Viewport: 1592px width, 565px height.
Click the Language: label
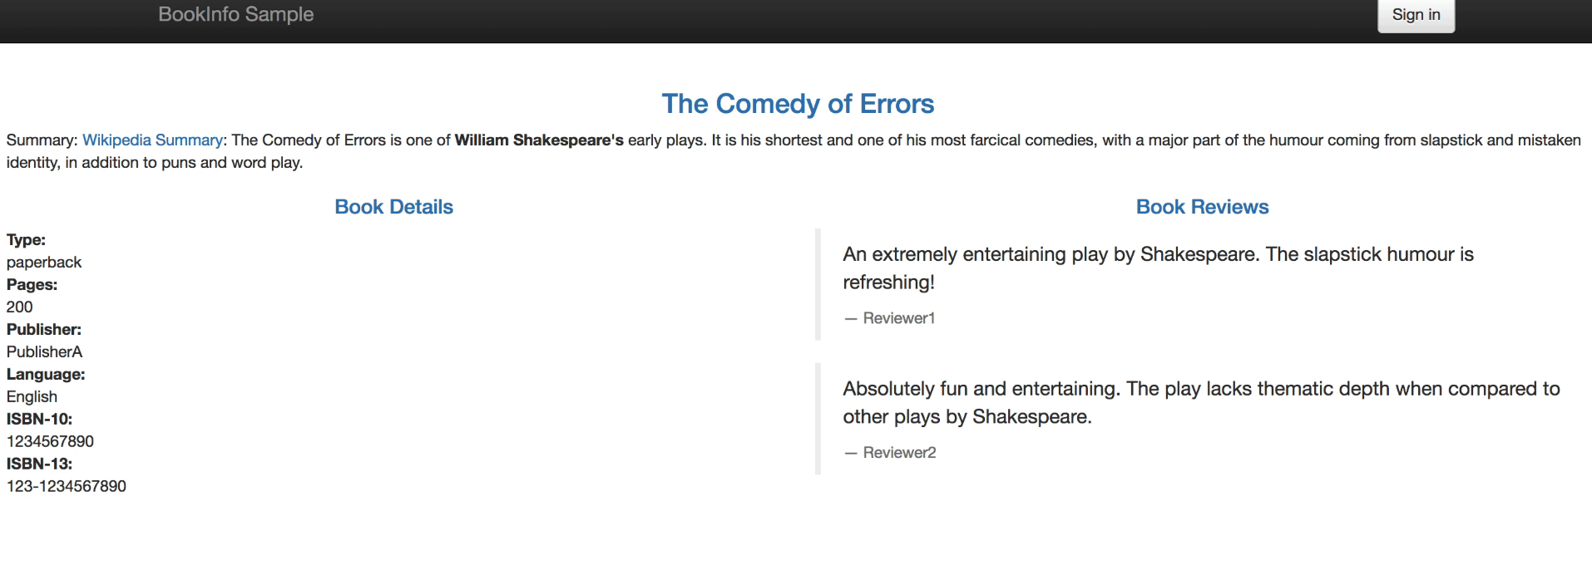tap(46, 375)
